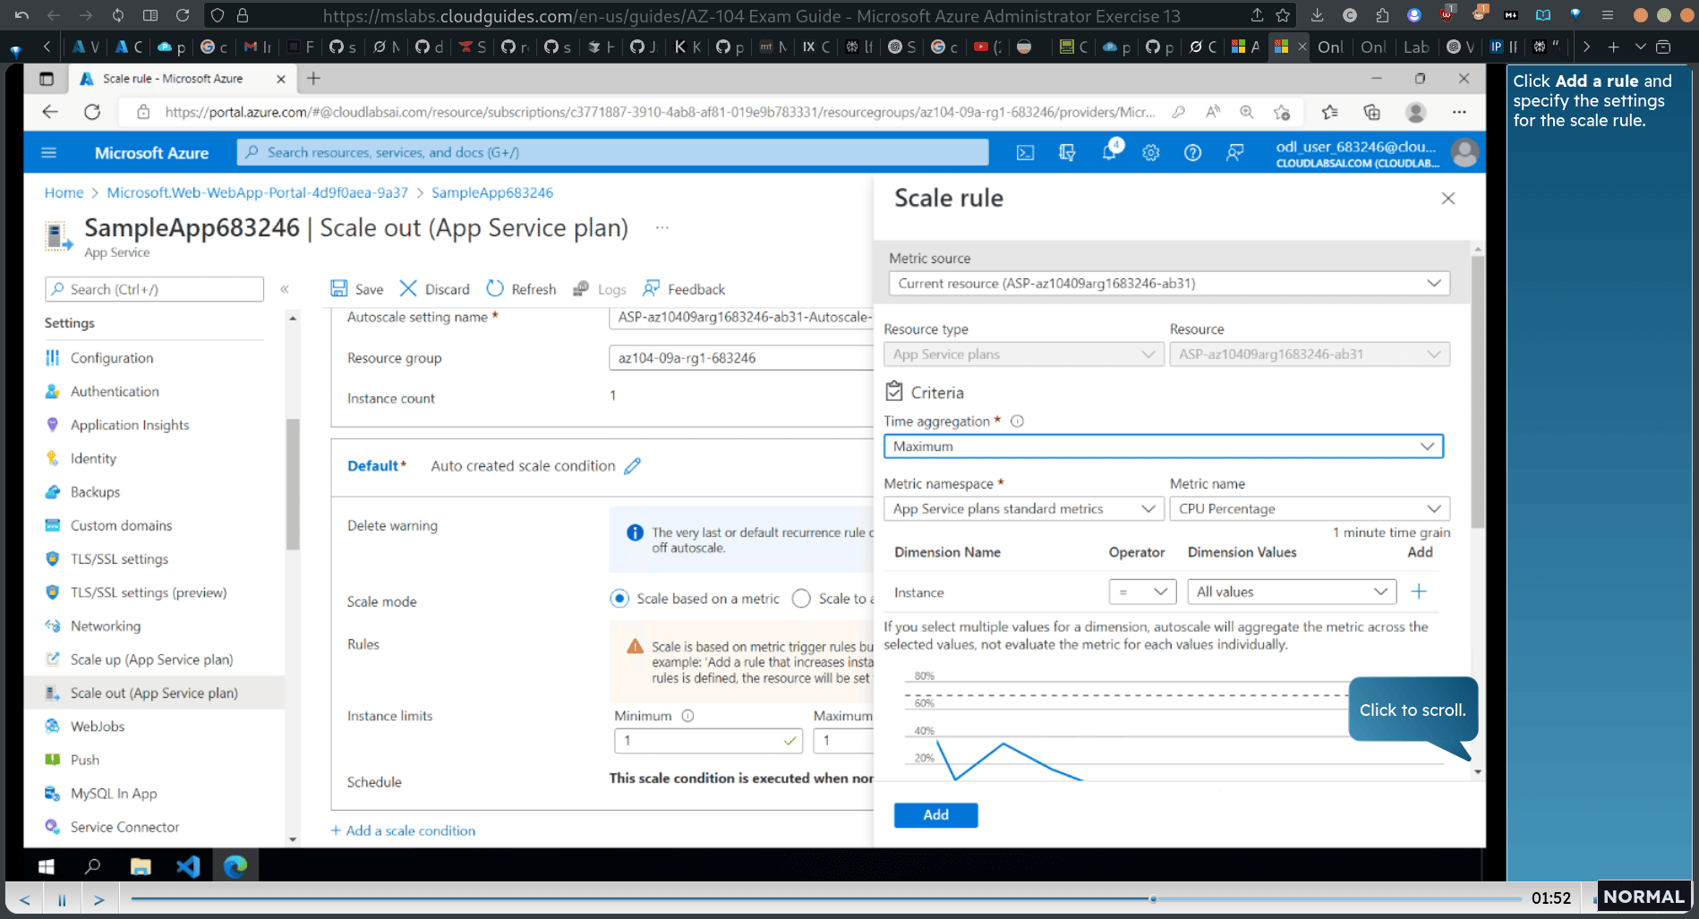Add dimension with the plus icon
1699x919 pixels.
coord(1419,591)
